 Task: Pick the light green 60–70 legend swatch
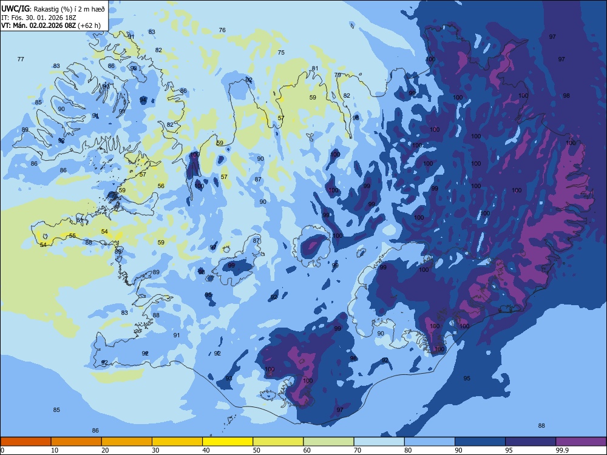click(328, 442)
